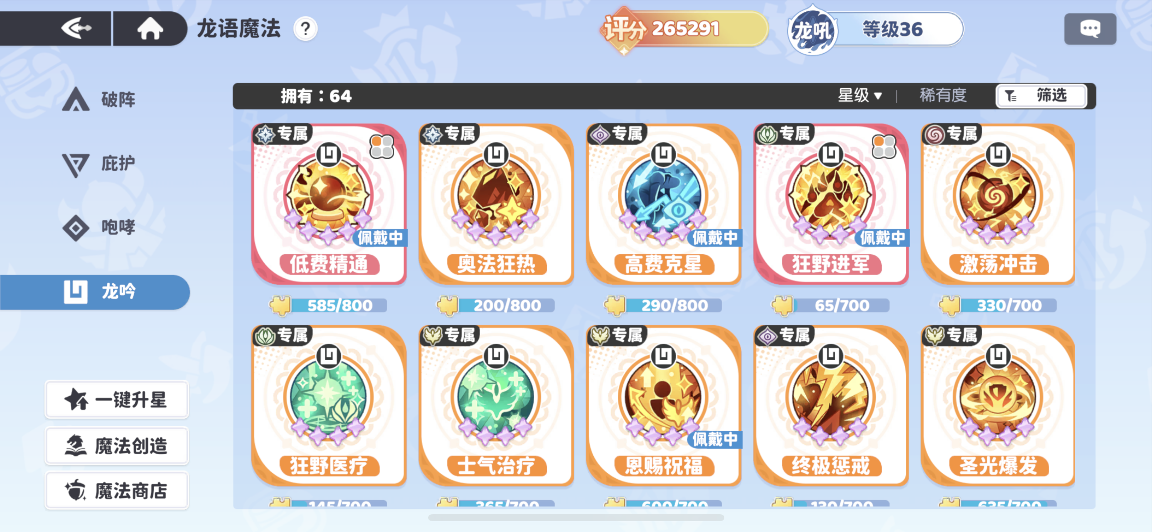This screenshot has width=1152, height=532.
Task: Click the horizontal scrollbar at bottom
Action: (576, 517)
